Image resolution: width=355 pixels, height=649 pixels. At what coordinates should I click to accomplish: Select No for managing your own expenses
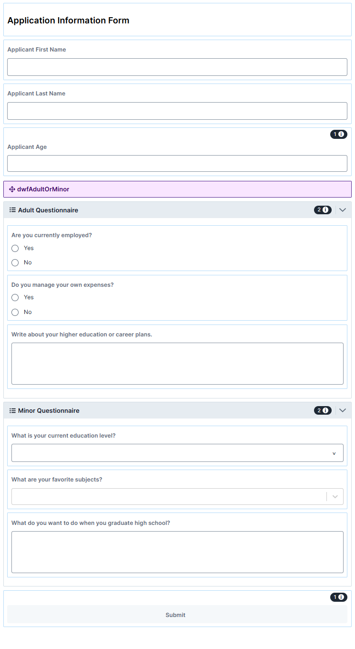(15, 312)
